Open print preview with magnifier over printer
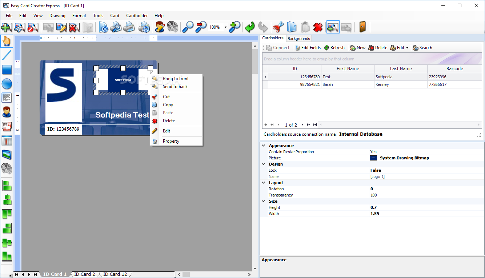Viewport: 485px width, 278px height. [x=116, y=27]
